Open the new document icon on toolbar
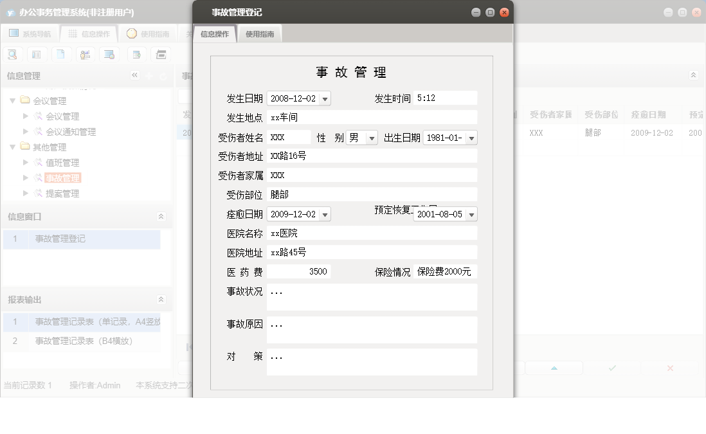The height and width of the screenshot is (434, 706). 60,54
